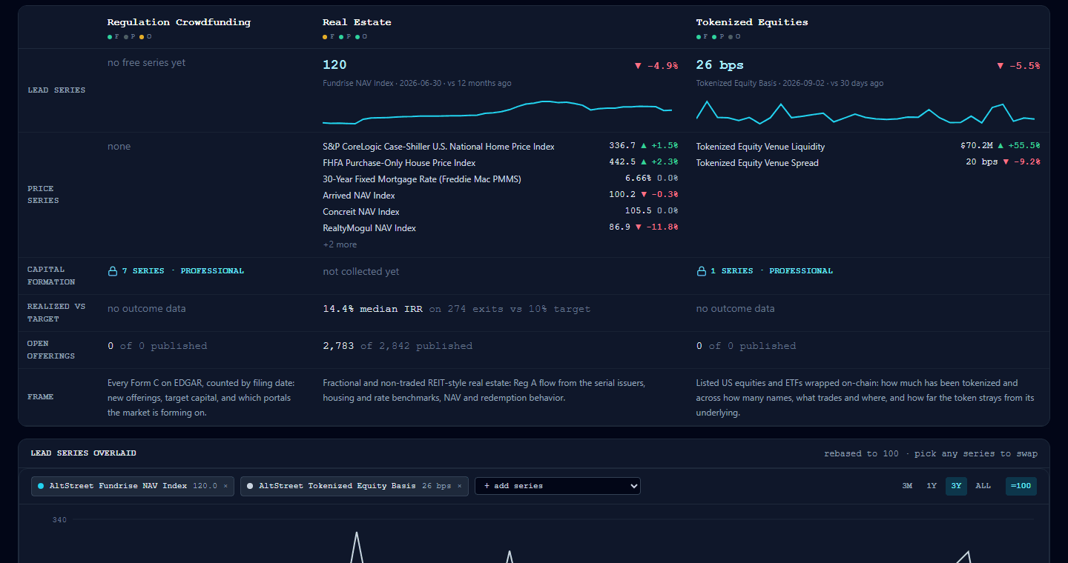Viewport: 1068px width, 563px height.
Task: Open the Tokenized Equities column heading
Action: click(752, 22)
